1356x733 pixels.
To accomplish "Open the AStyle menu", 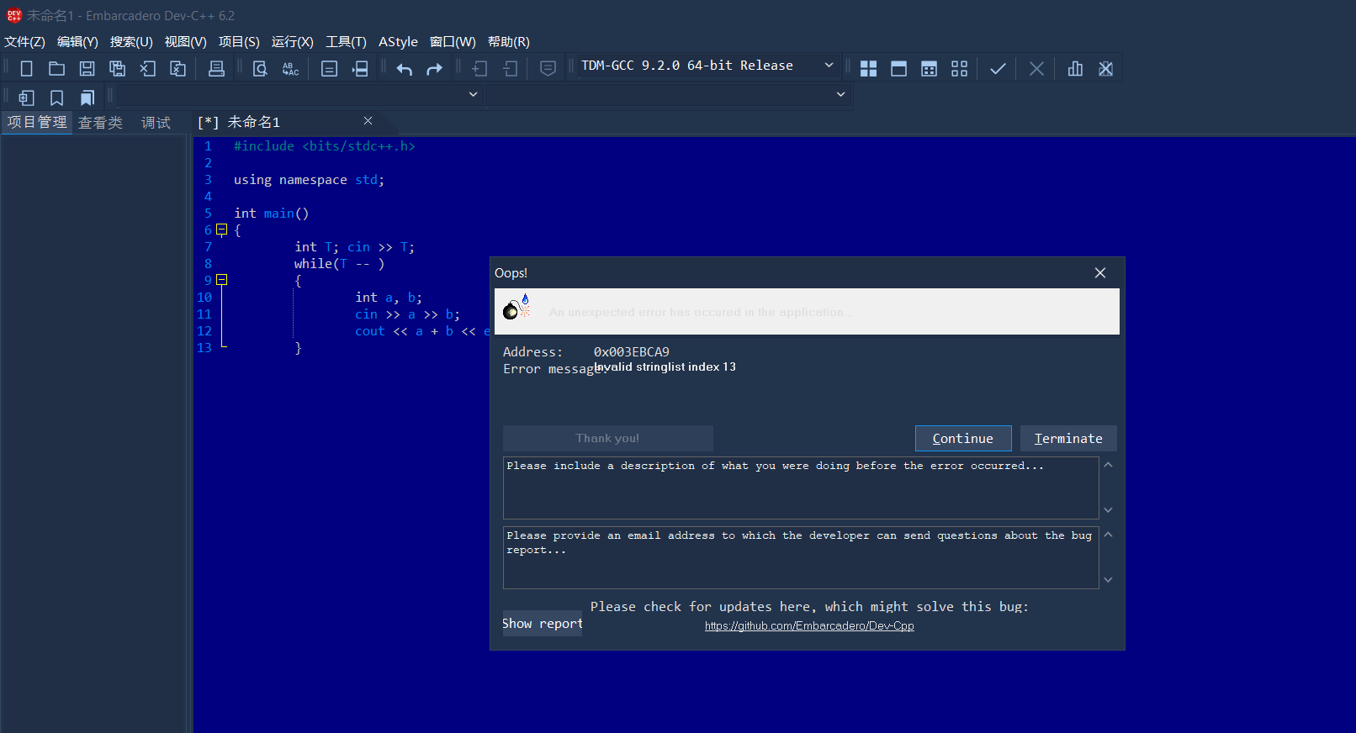I will (398, 42).
